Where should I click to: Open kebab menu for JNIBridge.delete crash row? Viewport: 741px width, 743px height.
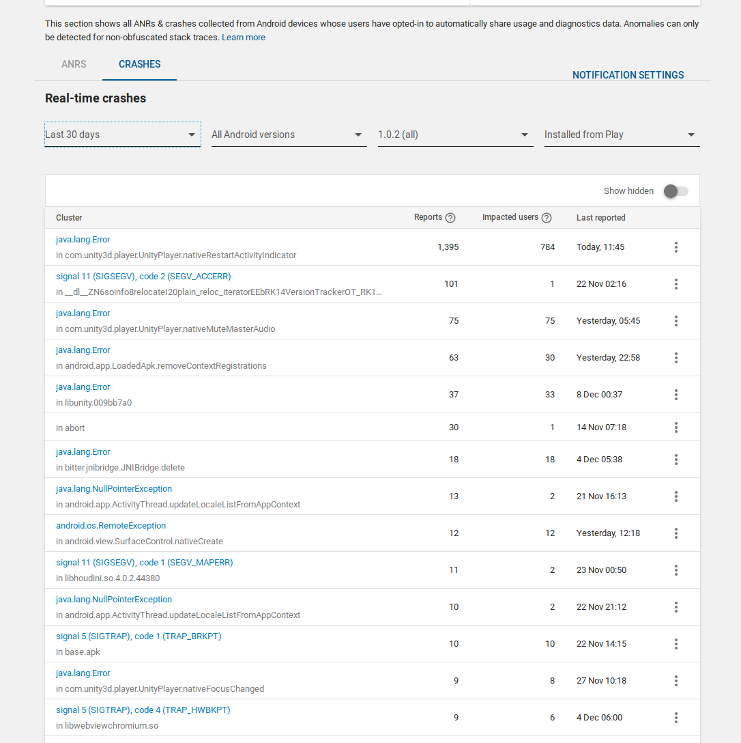coord(675,460)
